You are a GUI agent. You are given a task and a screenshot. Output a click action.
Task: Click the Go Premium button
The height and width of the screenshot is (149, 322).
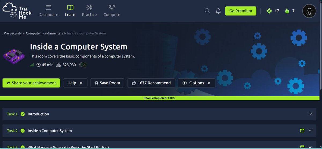coord(241,11)
